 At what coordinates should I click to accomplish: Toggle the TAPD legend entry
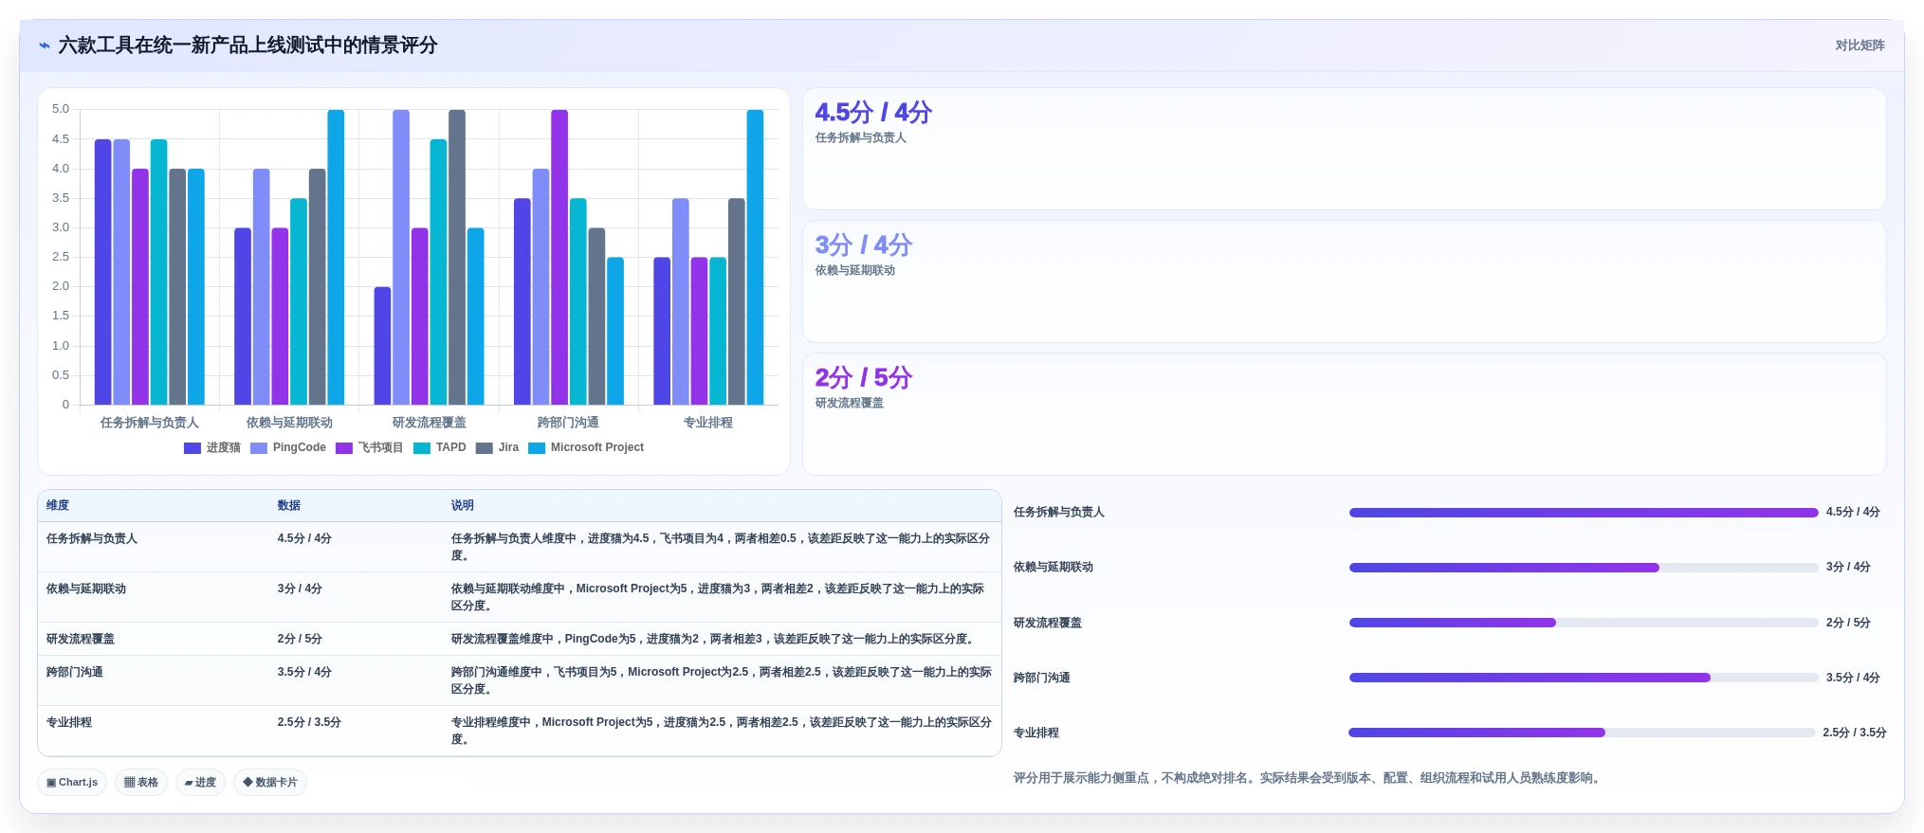pyautogui.click(x=440, y=447)
